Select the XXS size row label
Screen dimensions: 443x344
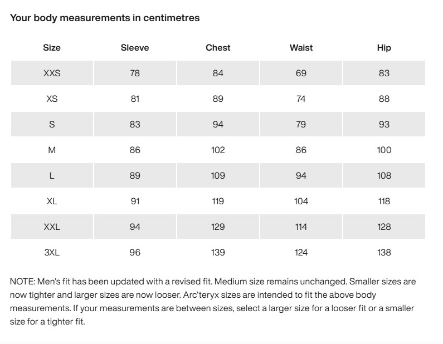point(52,73)
